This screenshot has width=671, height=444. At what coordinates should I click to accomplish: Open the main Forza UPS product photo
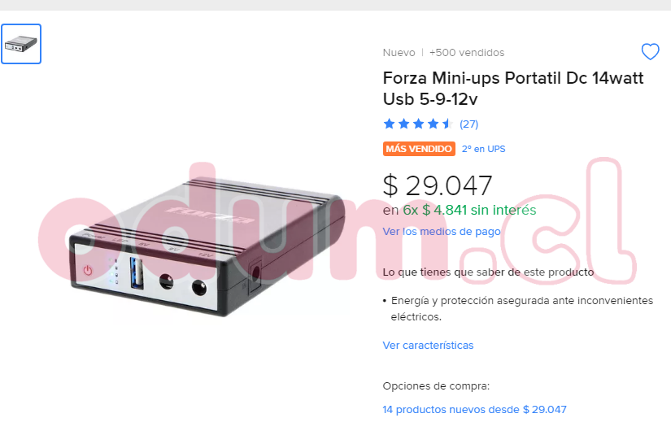(x=207, y=246)
